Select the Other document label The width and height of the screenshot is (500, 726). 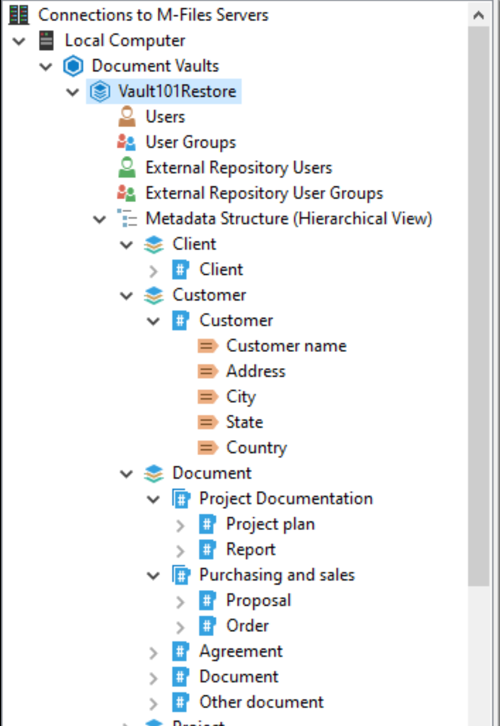tap(262, 703)
